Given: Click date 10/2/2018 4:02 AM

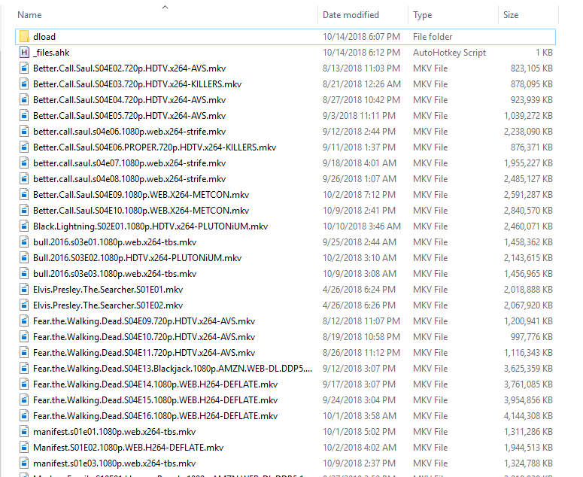Looking at the screenshot, I should 360,448.
